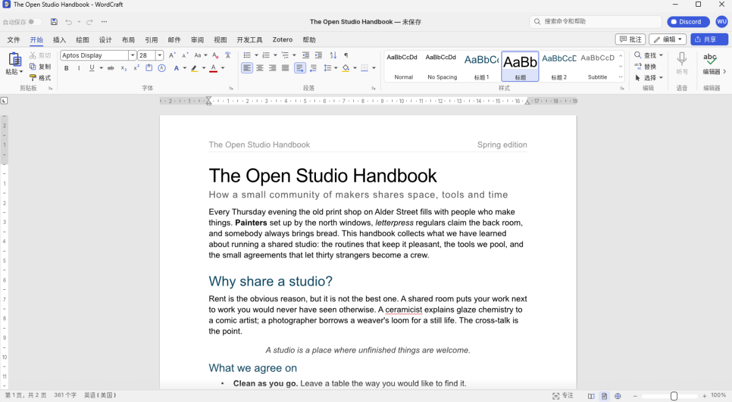
Task: Click the zoom slider handle
Action: pyautogui.click(x=674, y=396)
